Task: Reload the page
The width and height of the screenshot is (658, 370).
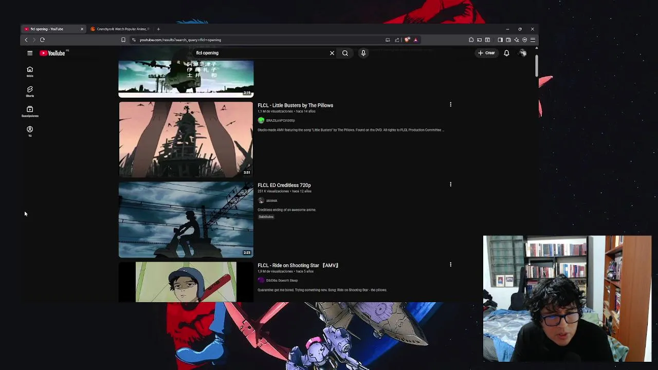Action: click(x=43, y=40)
